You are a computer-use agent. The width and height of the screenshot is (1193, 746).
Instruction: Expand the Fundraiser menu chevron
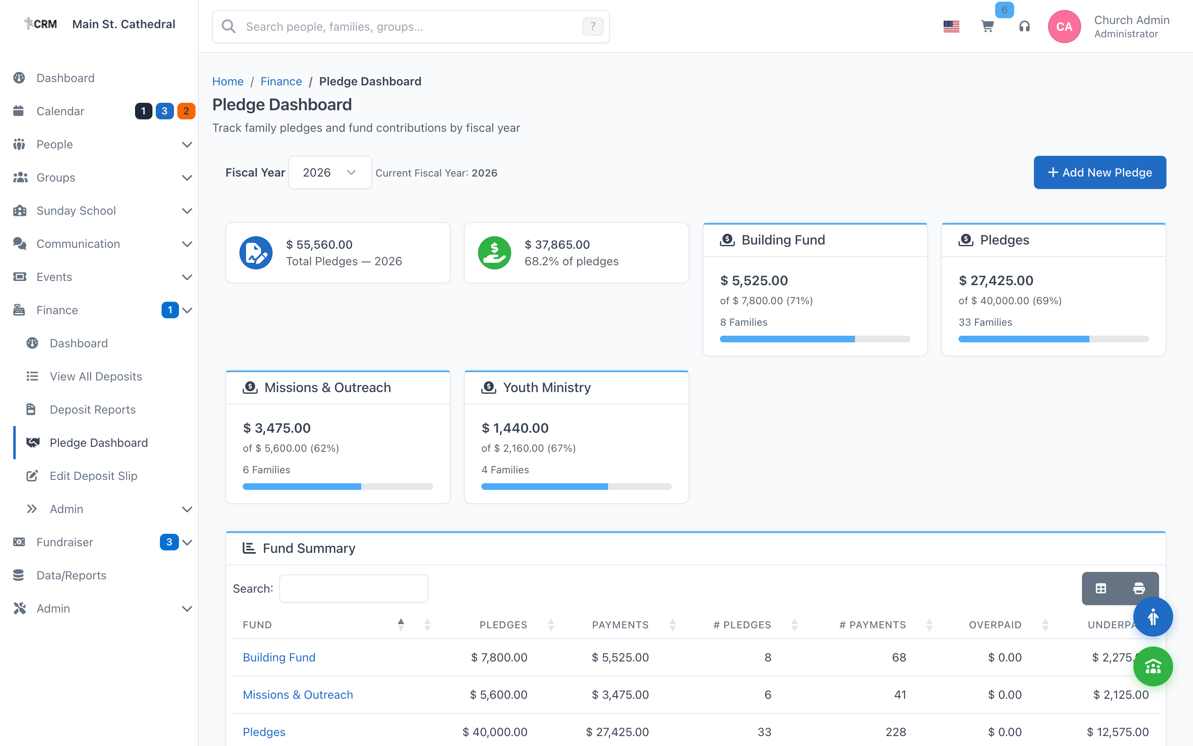187,542
